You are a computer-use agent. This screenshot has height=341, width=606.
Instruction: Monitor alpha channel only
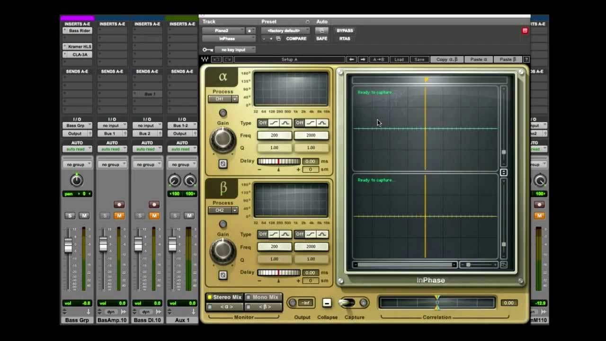pos(224,307)
